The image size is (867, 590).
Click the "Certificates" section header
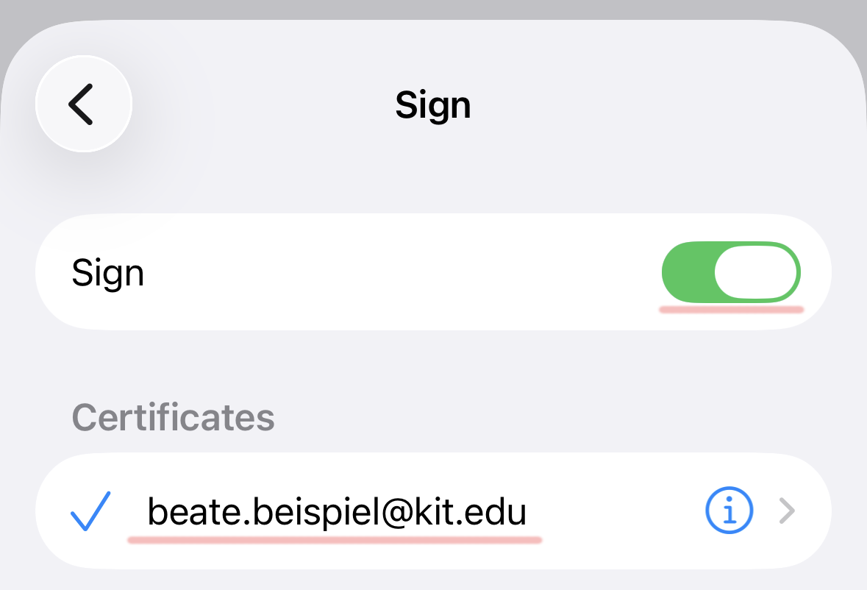(173, 417)
